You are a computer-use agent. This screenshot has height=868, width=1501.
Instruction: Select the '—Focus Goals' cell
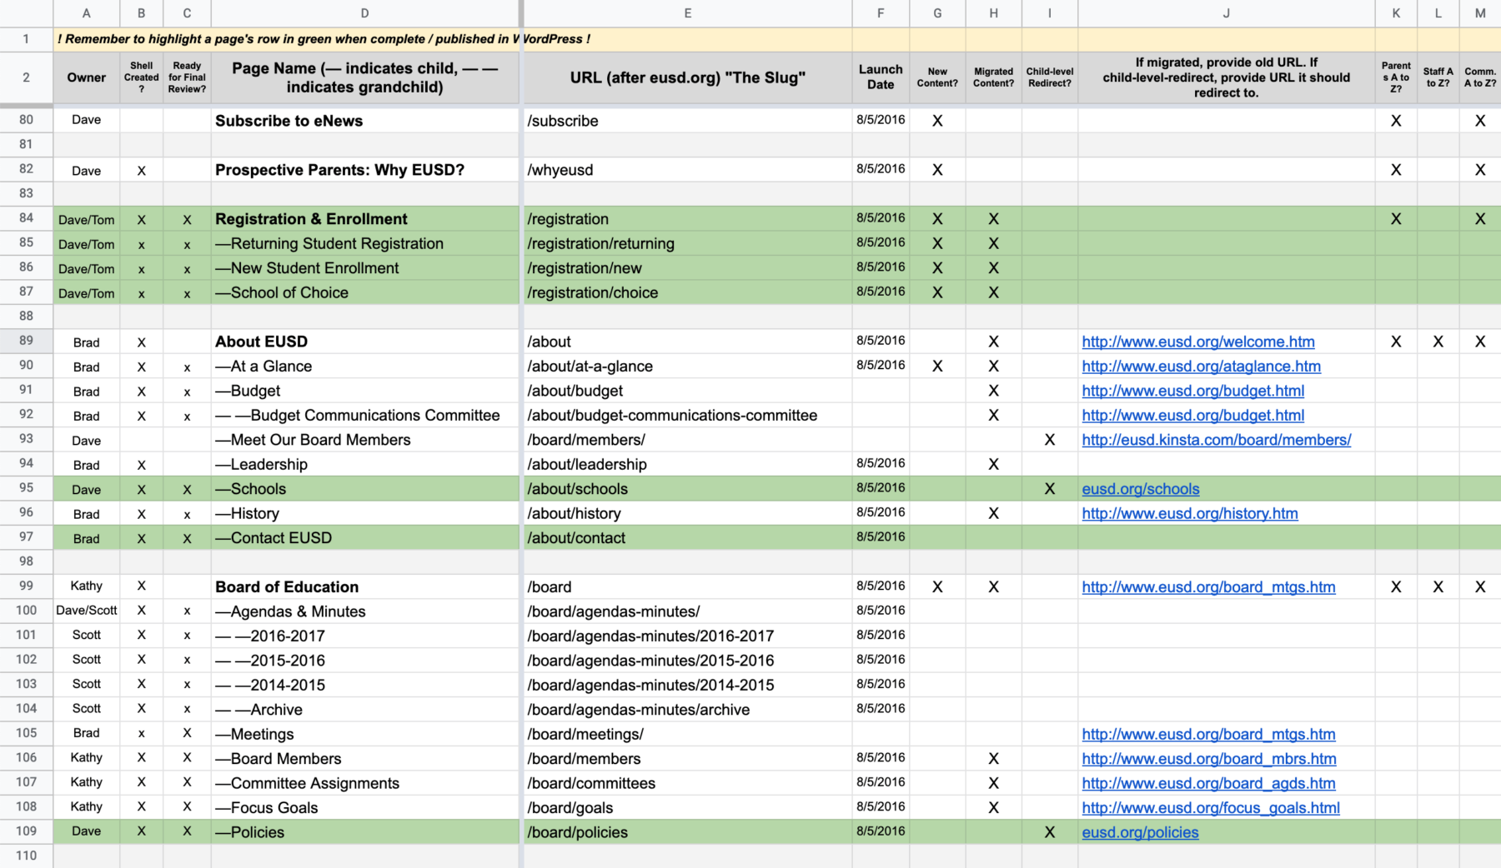click(x=364, y=808)
